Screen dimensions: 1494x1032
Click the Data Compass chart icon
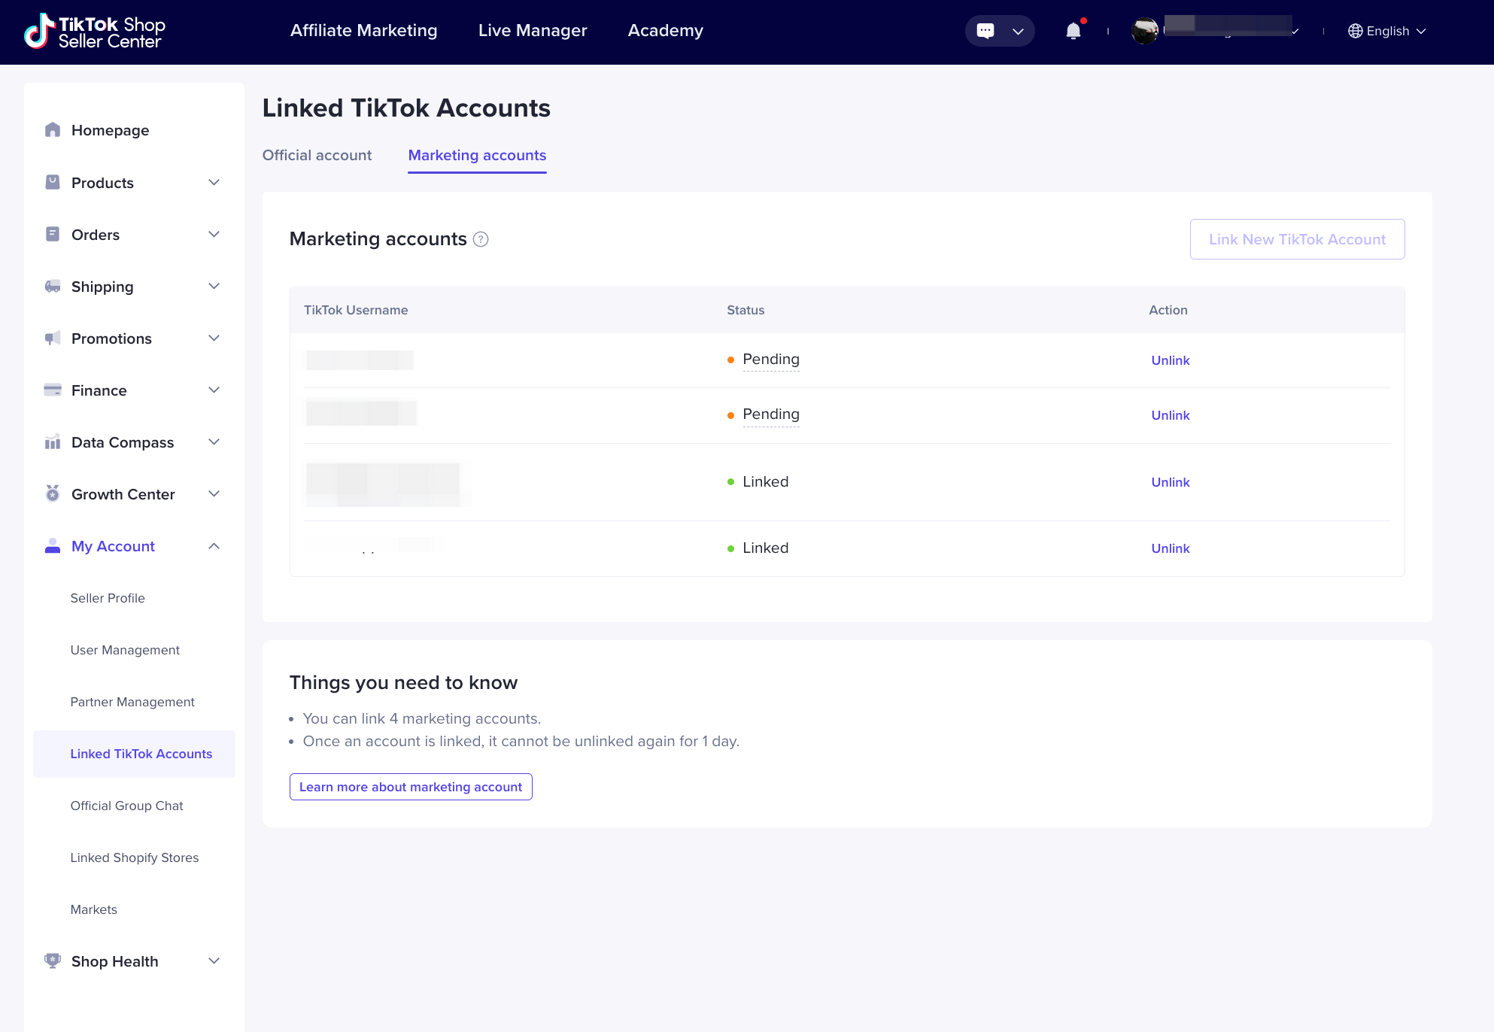tap(52, 442)
